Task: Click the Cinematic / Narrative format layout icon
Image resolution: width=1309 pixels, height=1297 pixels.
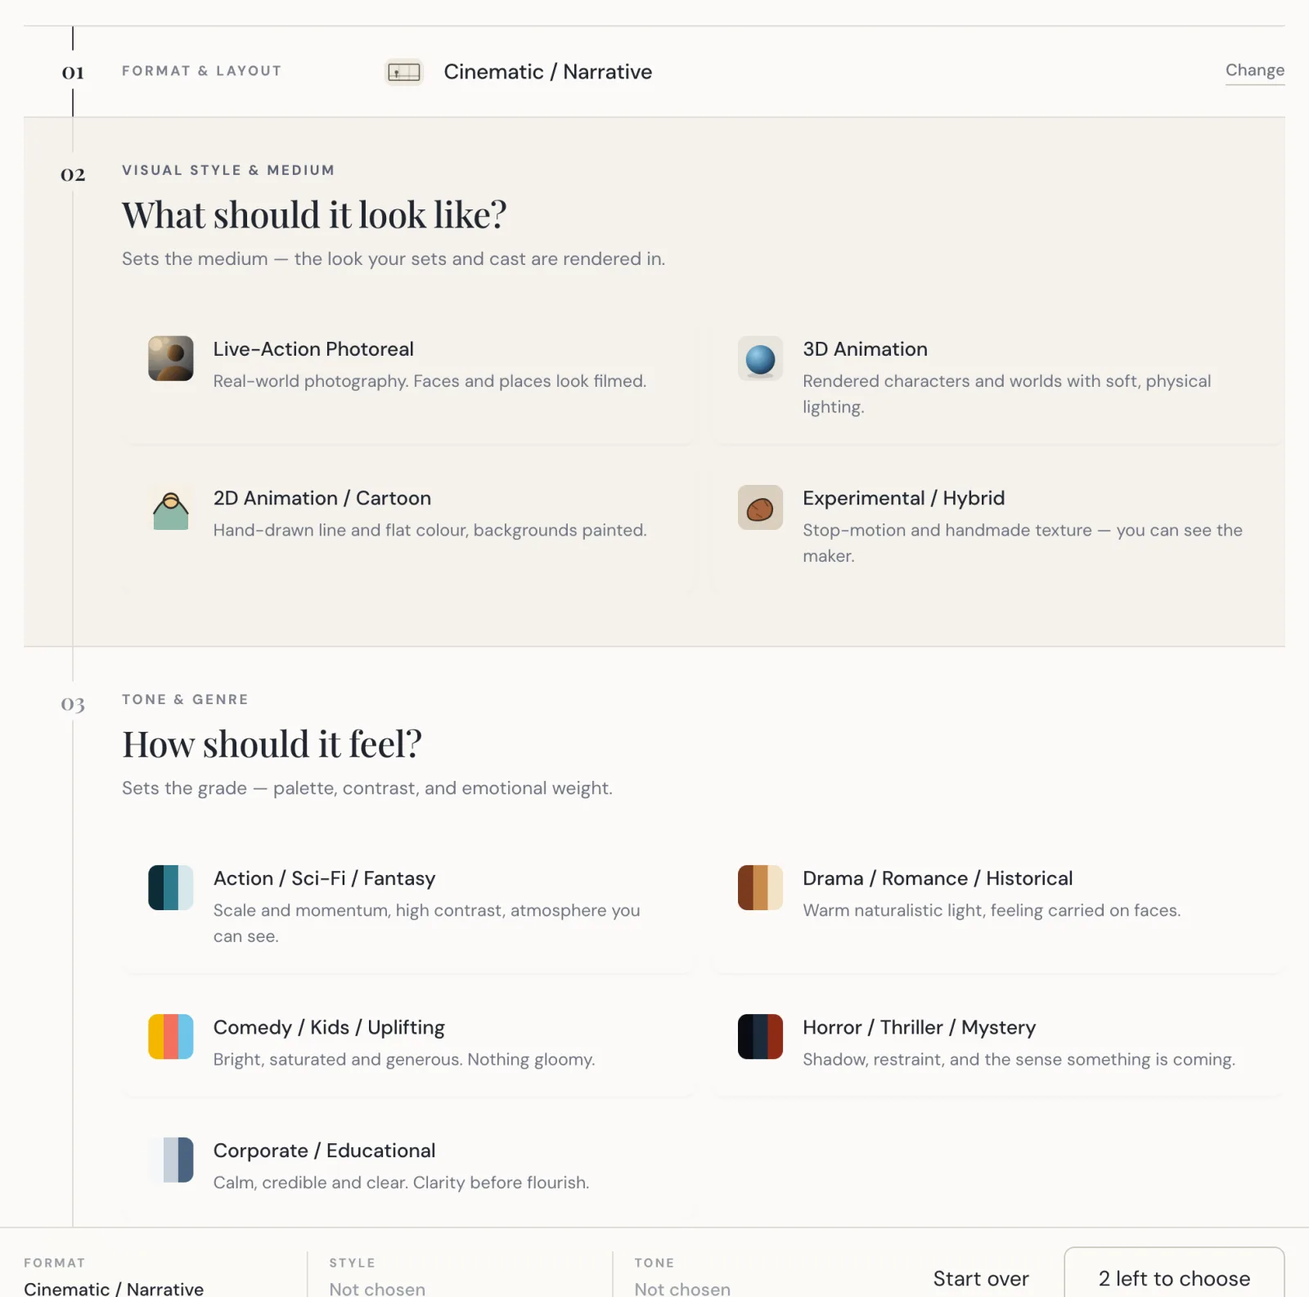Action: click(404, 72)
